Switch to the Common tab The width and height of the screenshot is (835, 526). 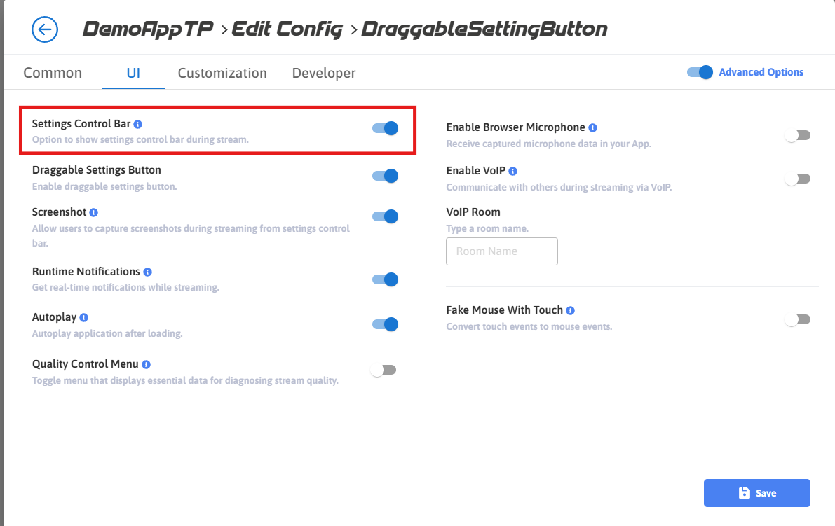53,73
